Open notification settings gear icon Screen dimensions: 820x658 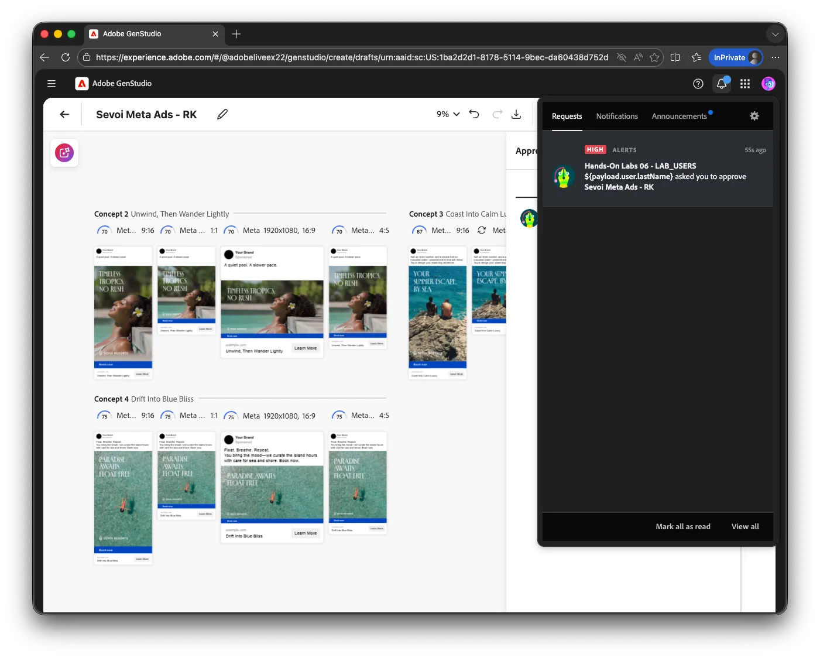click(754, 116)
